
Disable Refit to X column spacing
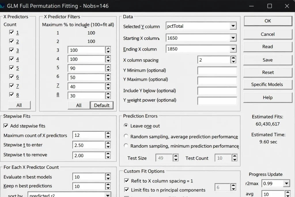[x=126, y=181]
